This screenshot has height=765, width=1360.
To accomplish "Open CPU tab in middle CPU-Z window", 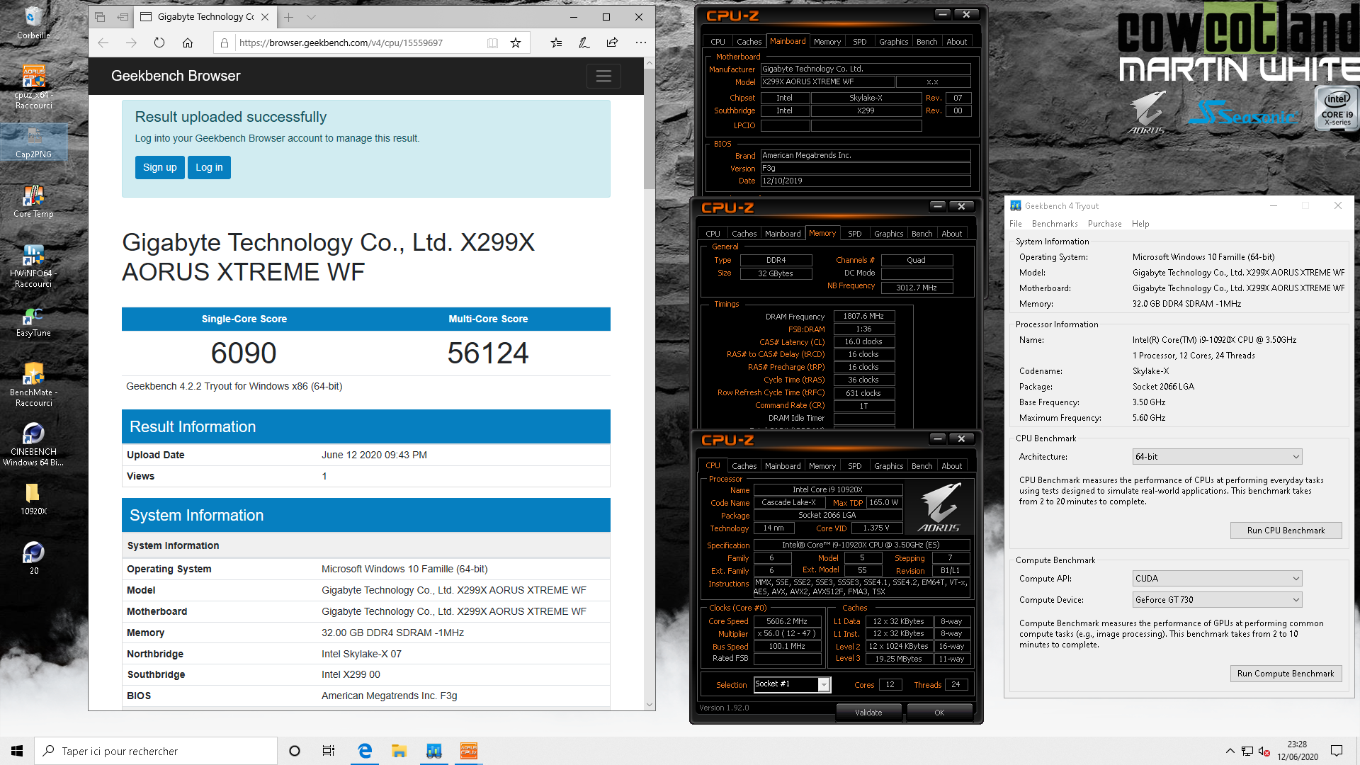I will coord(713,234).
